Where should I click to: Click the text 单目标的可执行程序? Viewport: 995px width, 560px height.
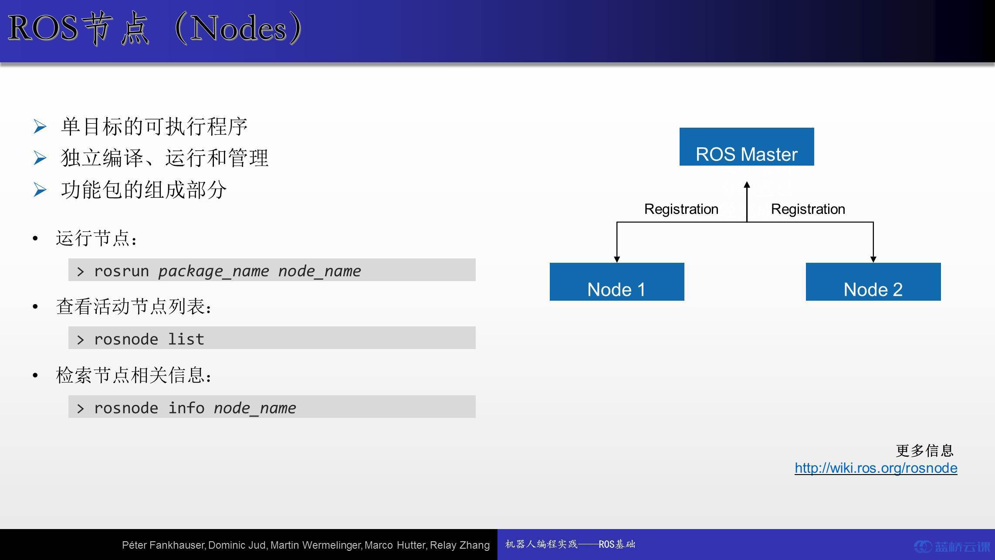click(x=154, y=126)
